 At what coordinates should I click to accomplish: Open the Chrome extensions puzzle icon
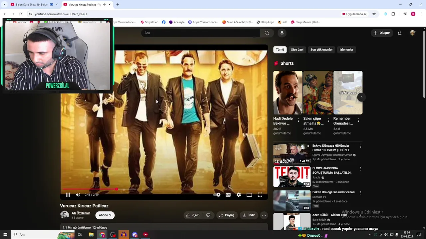coord(393,14)
